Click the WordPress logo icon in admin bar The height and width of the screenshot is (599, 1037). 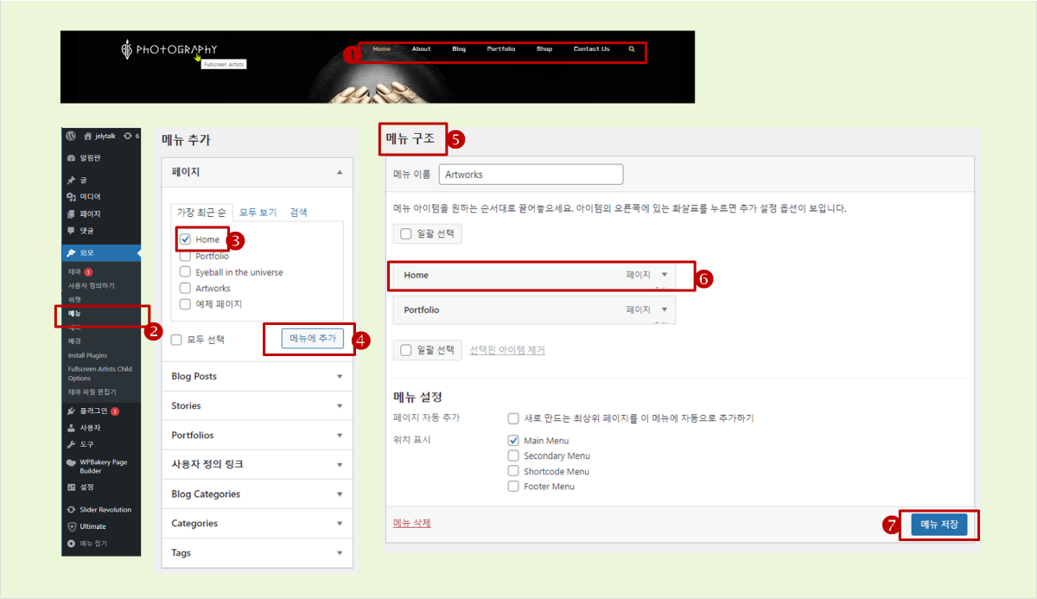coord(71,136)
